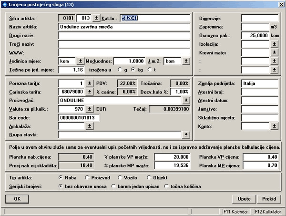Viewport: 286px width, 216px height.
Task: Open Jedinica mjere dropdown arrow
Action: pos(80,61)
